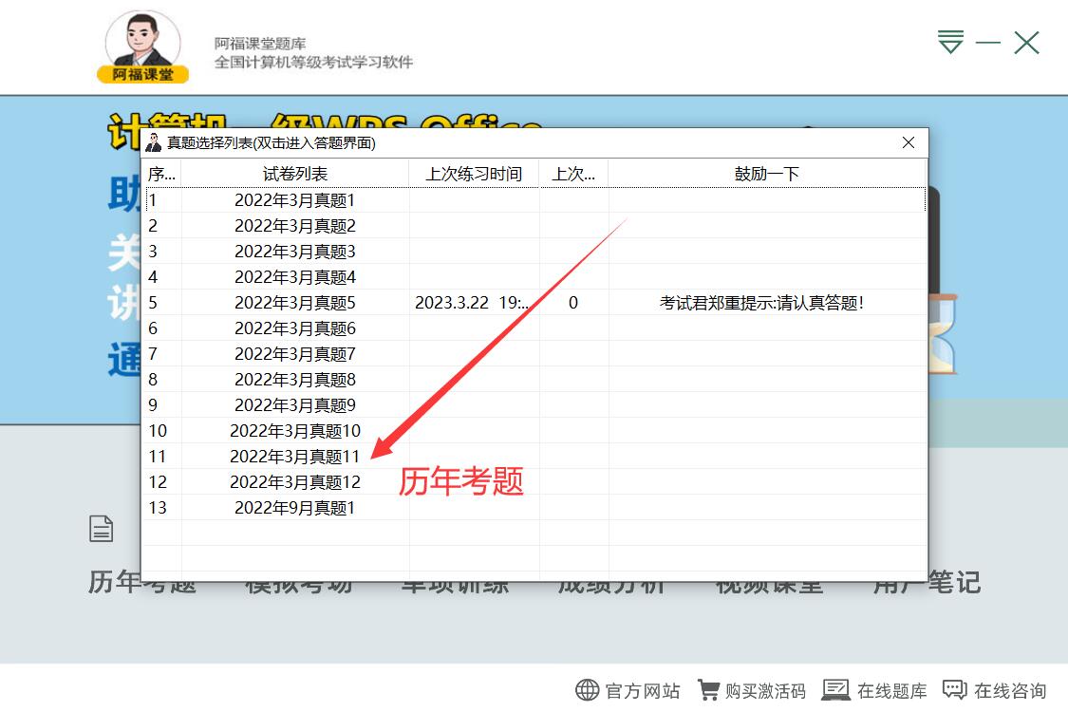Click the 在线题库 message icon
This screenshot has width=1068, height=712.
click(836, 689)
